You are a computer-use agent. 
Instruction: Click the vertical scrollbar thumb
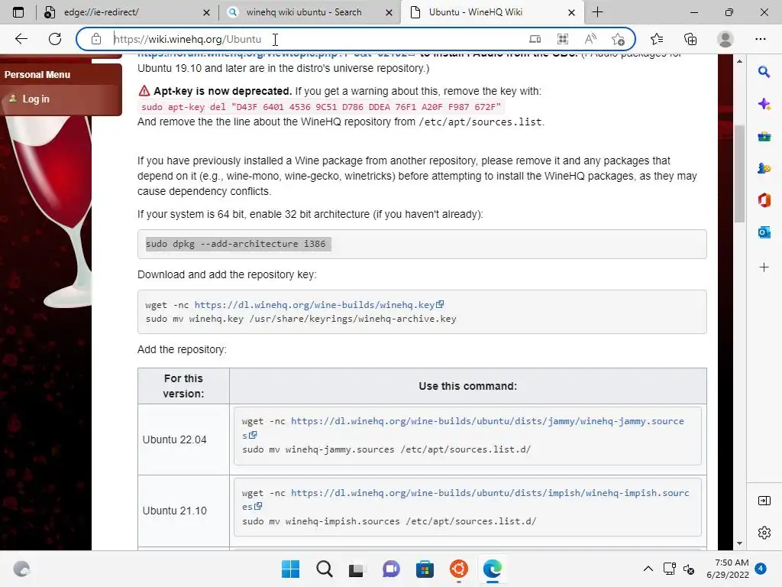pyautogui.click(x=739, y=174)
